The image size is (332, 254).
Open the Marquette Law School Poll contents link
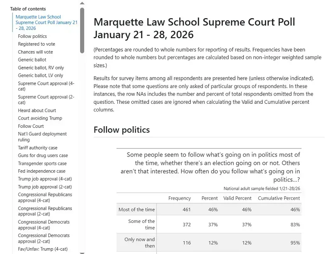click(46, 23)
